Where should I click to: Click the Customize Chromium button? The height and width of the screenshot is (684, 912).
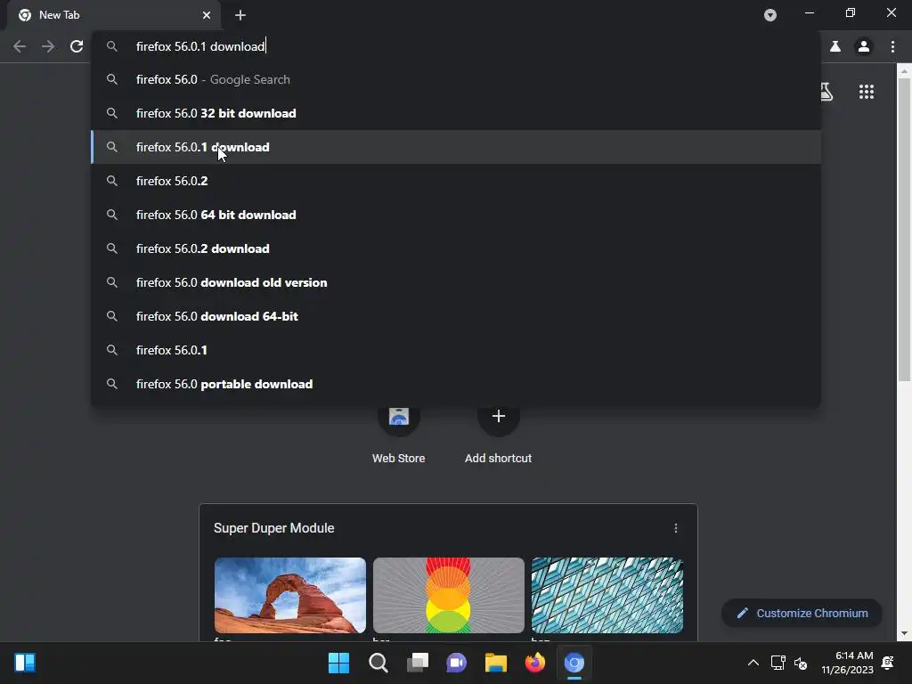pos(802,613)
